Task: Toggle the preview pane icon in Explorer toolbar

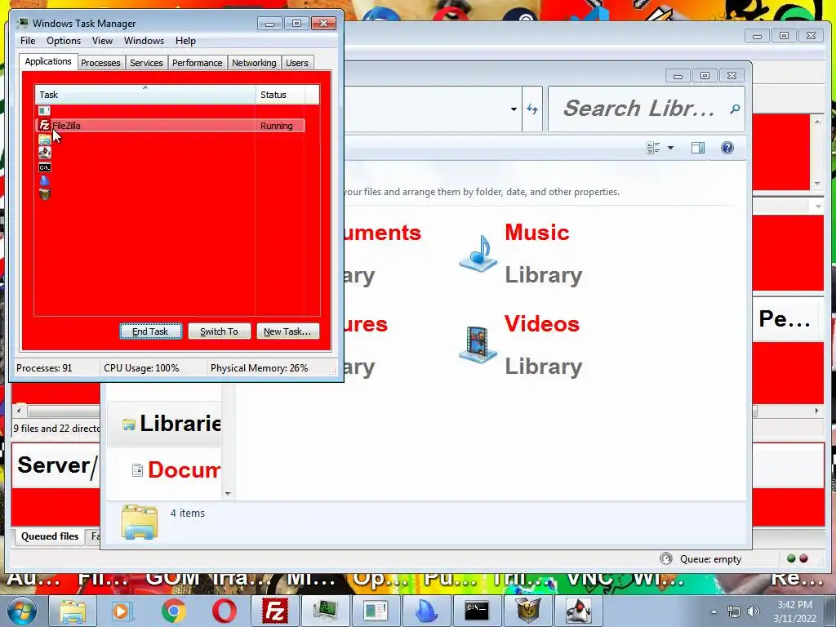Action: [698, 148]
